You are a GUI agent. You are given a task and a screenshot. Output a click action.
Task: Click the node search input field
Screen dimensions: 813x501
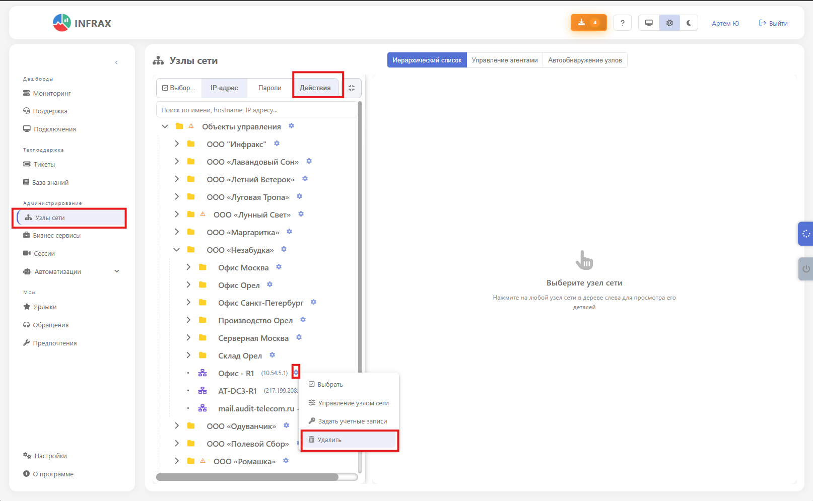click(257, 110)
